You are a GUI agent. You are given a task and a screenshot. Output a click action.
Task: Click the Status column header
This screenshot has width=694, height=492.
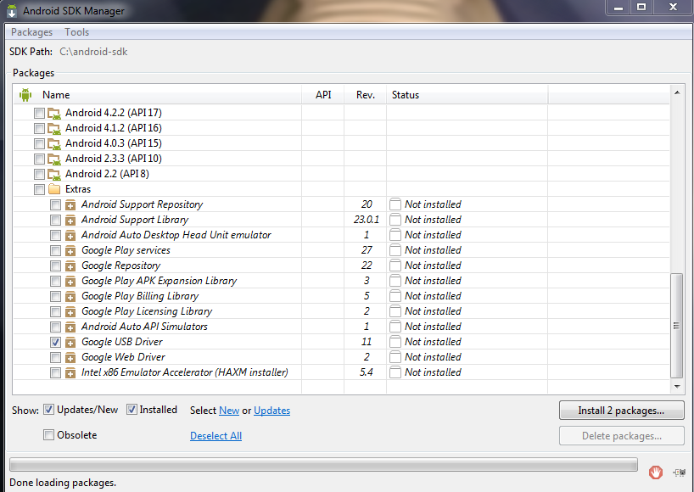[x=467, y=95]
